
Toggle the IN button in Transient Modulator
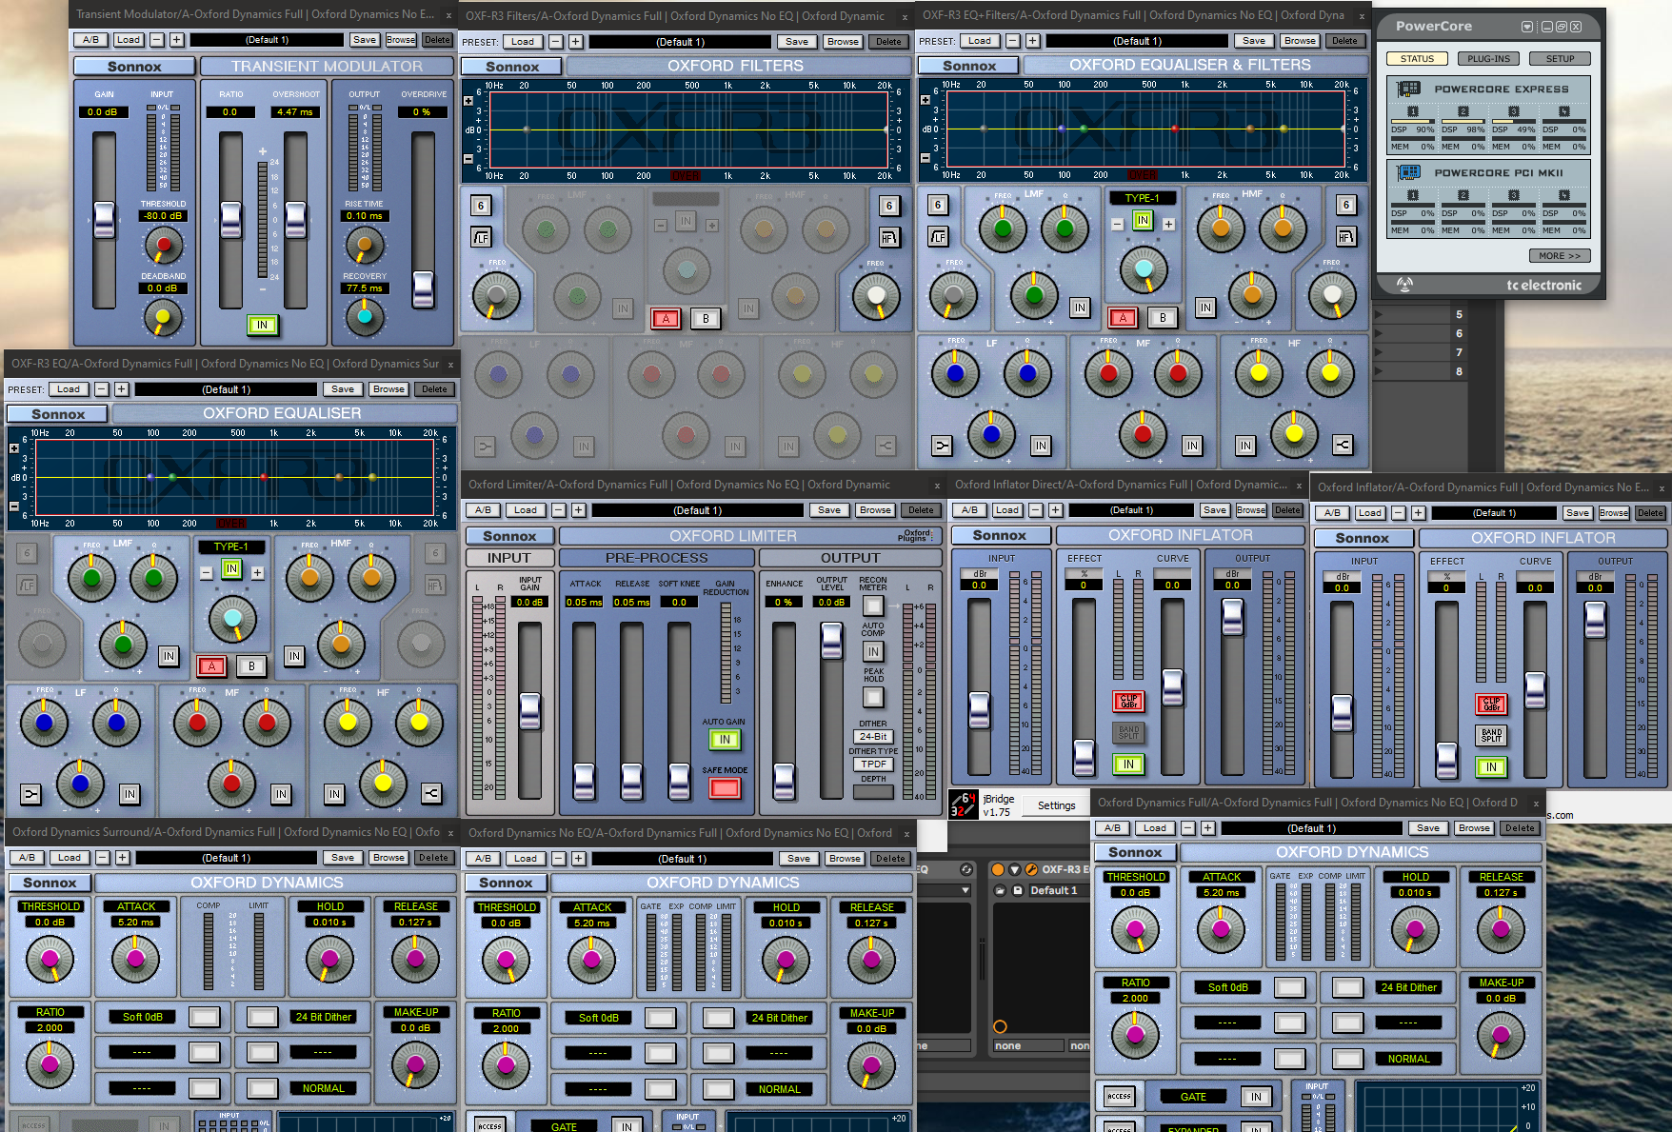click(262, 325)
